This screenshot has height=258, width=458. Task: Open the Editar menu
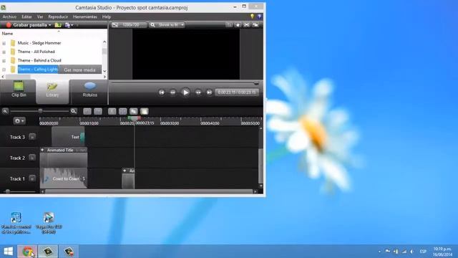click(x=26, y=16)
